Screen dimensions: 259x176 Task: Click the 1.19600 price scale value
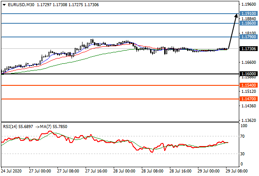coord(248,4)
